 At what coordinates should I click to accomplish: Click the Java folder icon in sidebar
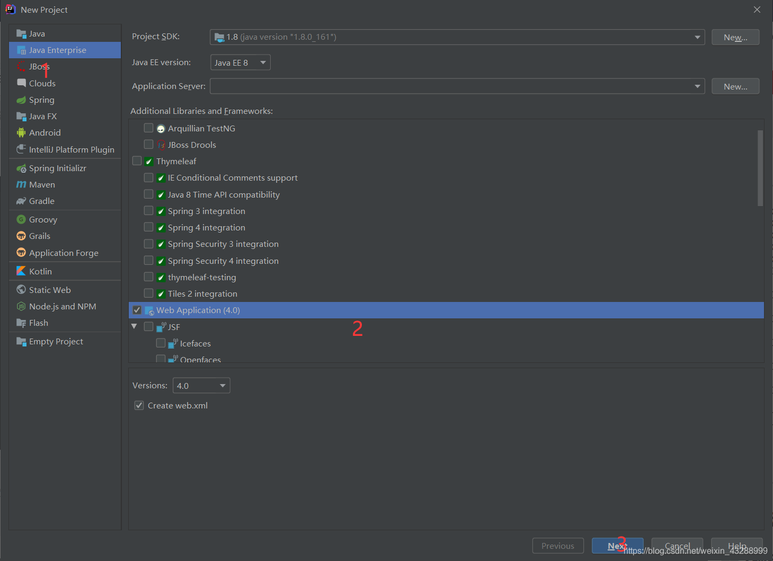pyautogui.click(x=21, y=34)
